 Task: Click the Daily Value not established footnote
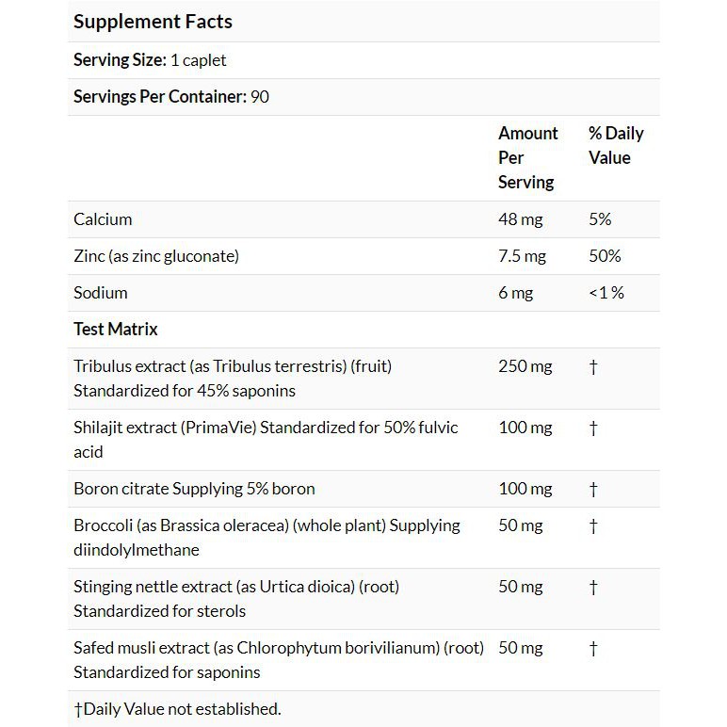point(177,709)
